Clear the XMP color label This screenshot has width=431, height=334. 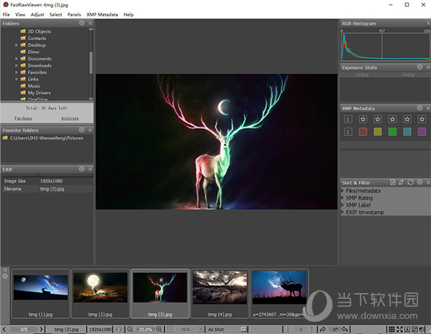[348, 132]
